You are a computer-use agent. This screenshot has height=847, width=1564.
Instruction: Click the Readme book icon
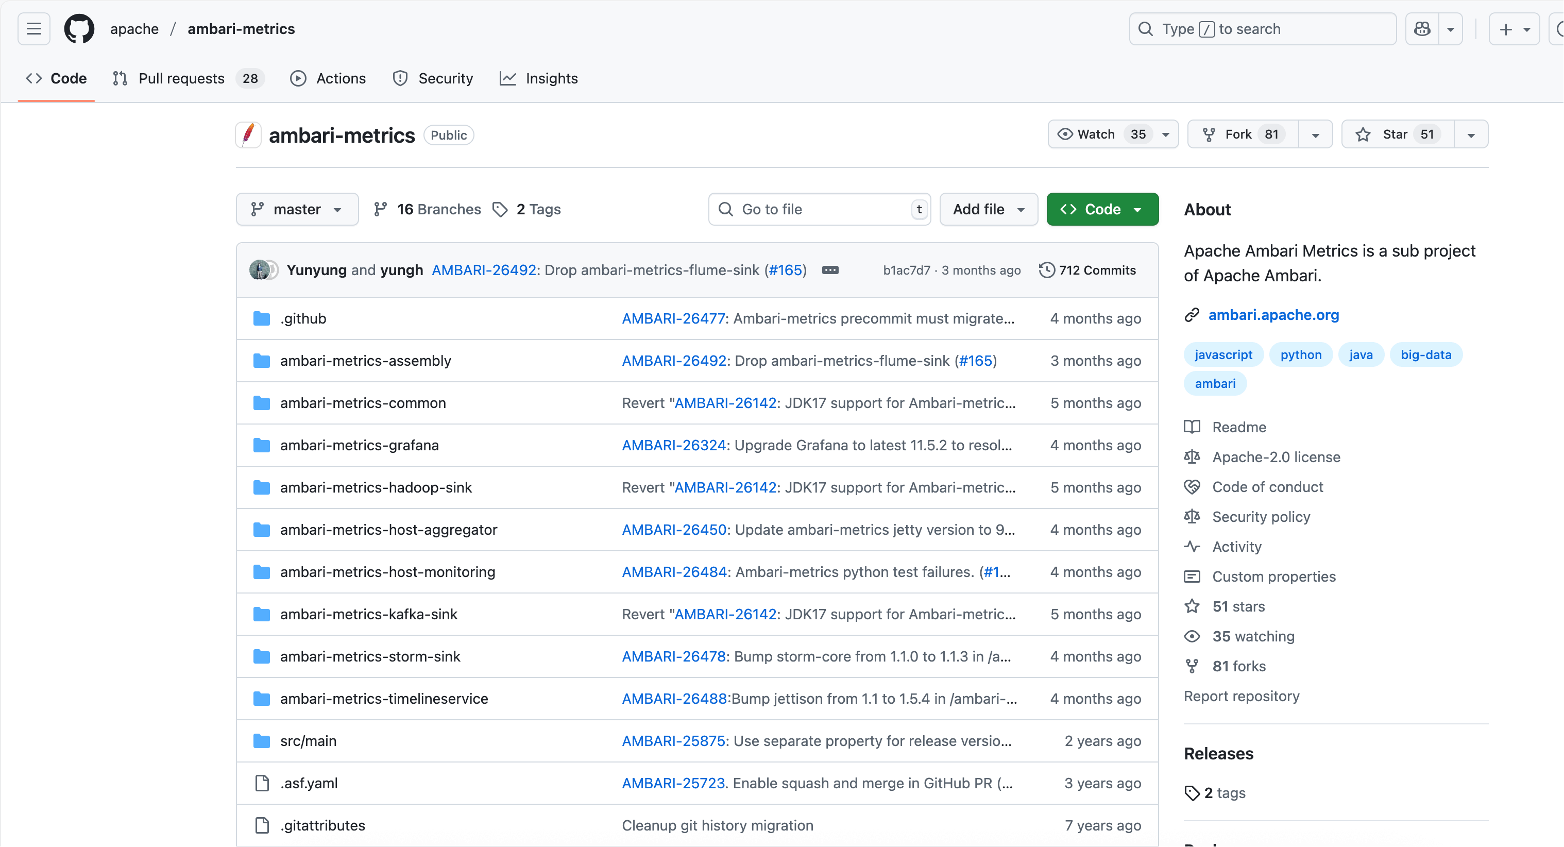pos(1192,427)
